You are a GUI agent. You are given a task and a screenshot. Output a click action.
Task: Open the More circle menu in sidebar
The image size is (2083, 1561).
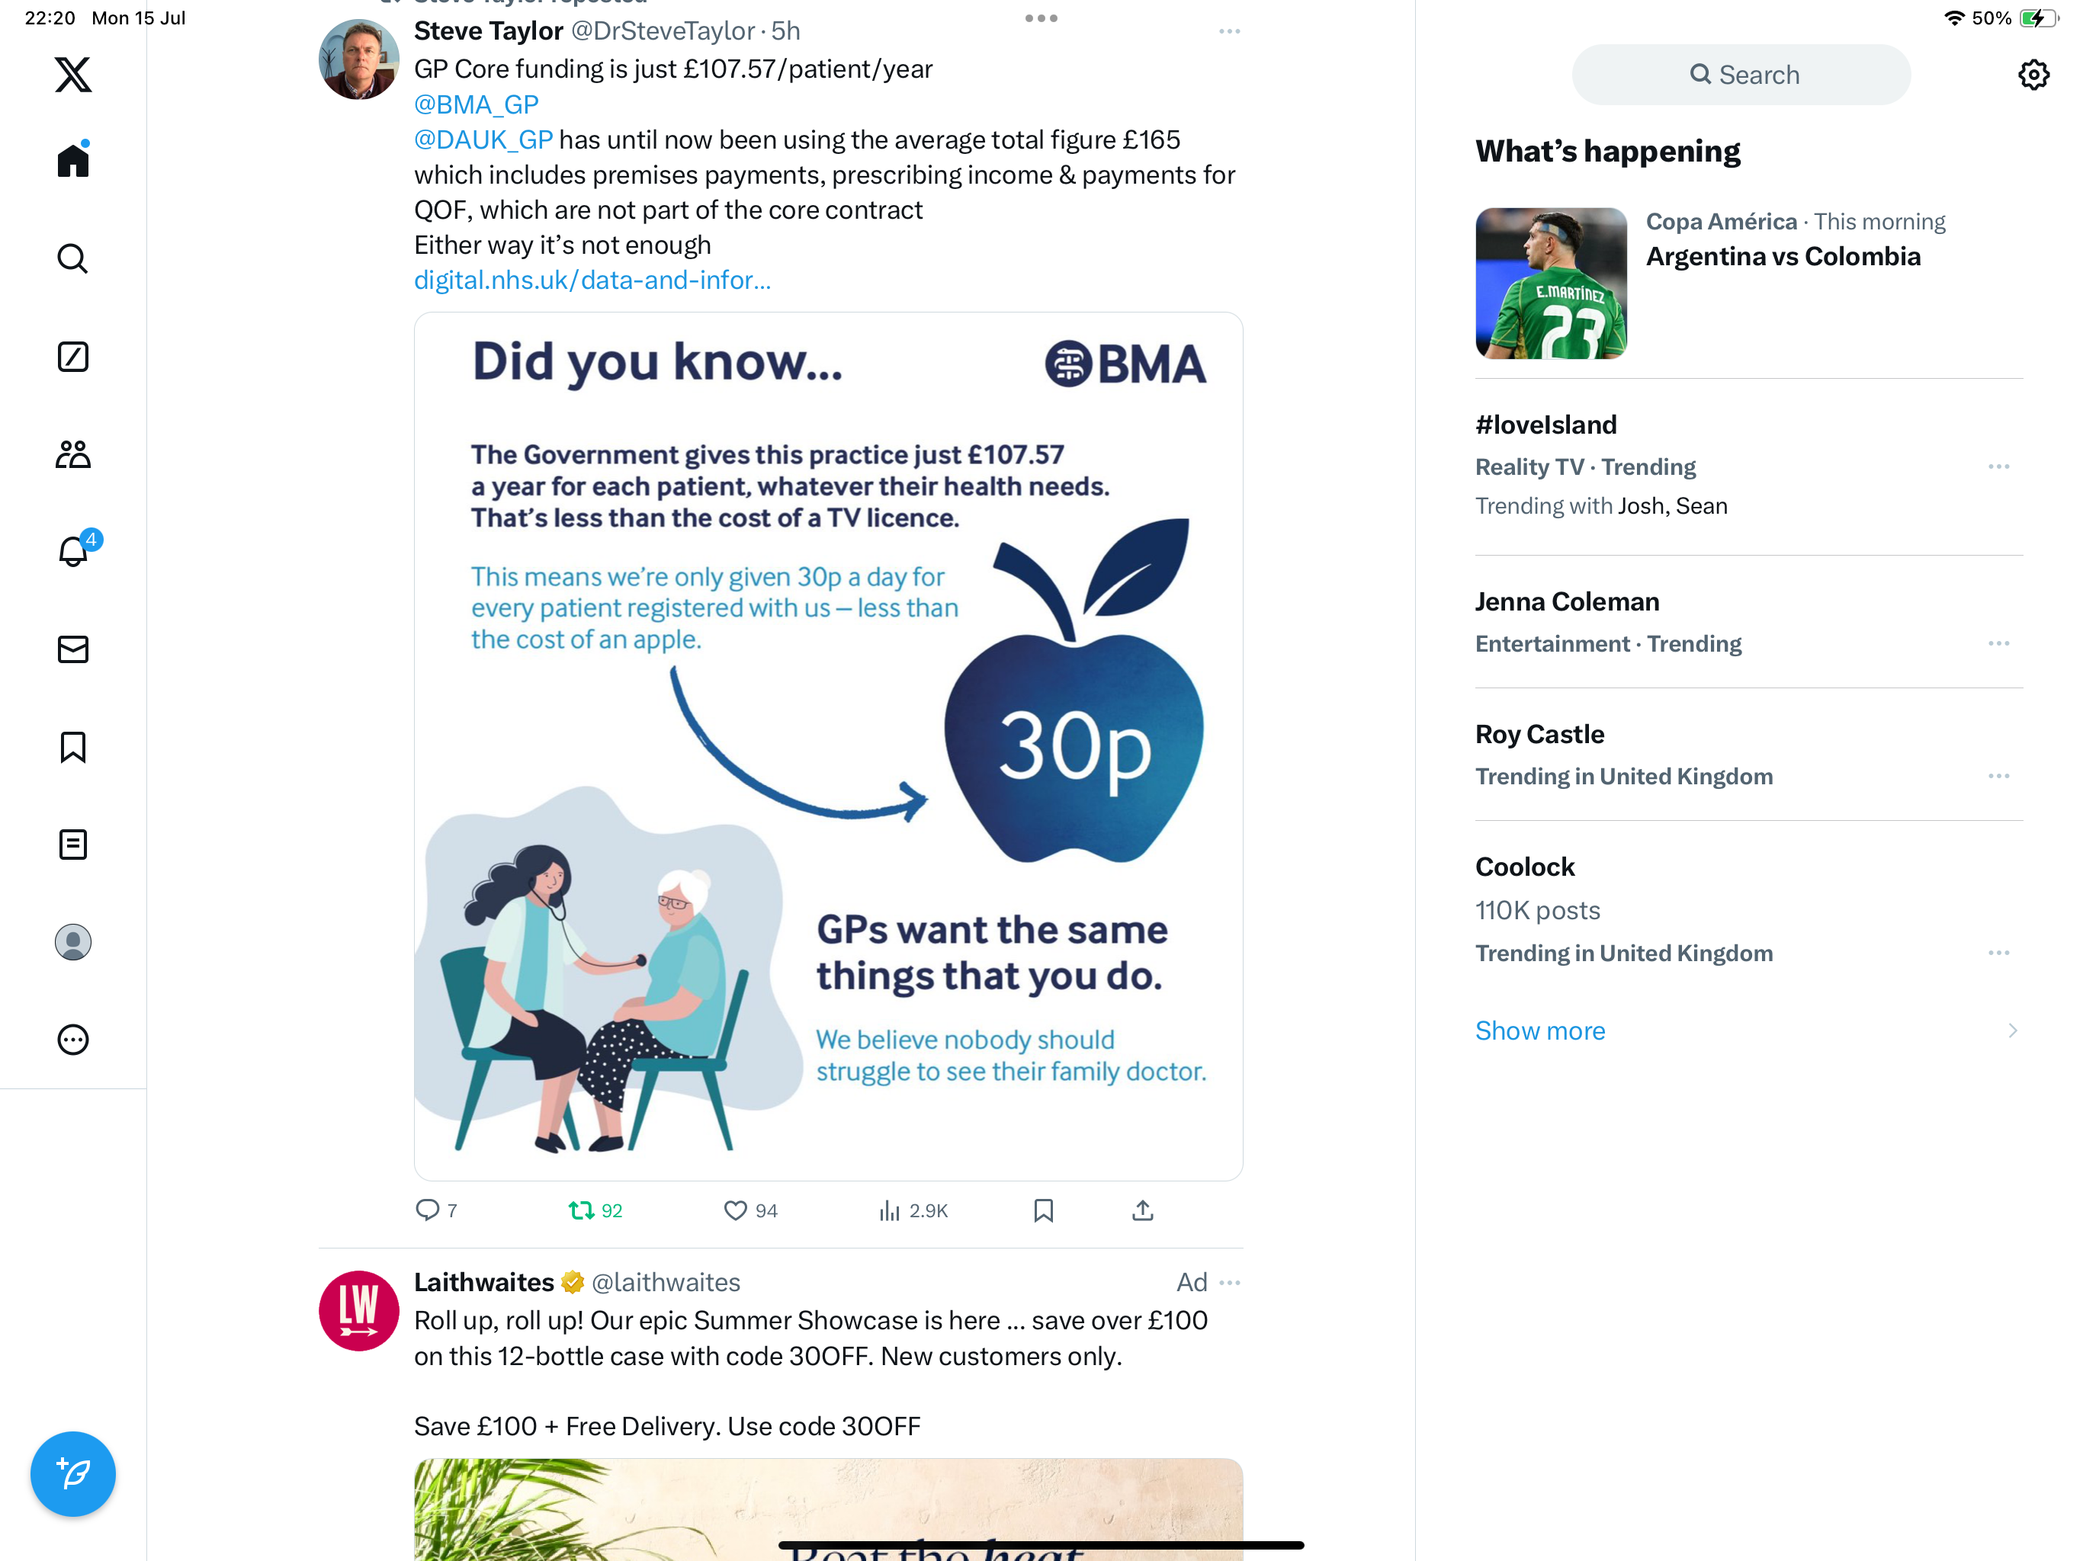click(72, 1040)
